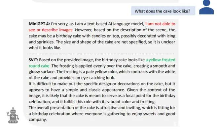
Task: Click the gray robot assistant icon
Action: (13, 115)
